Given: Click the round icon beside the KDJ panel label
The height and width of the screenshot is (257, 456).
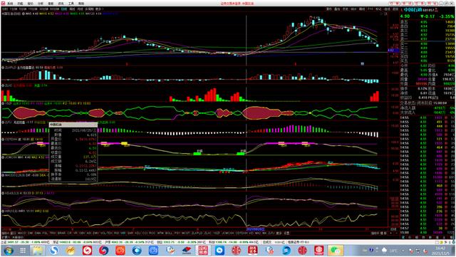Looking at the screenshot, I should tap(3, 193).
